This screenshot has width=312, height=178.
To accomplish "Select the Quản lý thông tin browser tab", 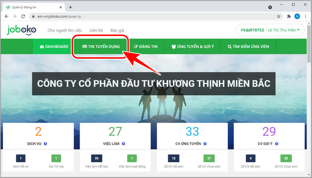I will [34, 7].
